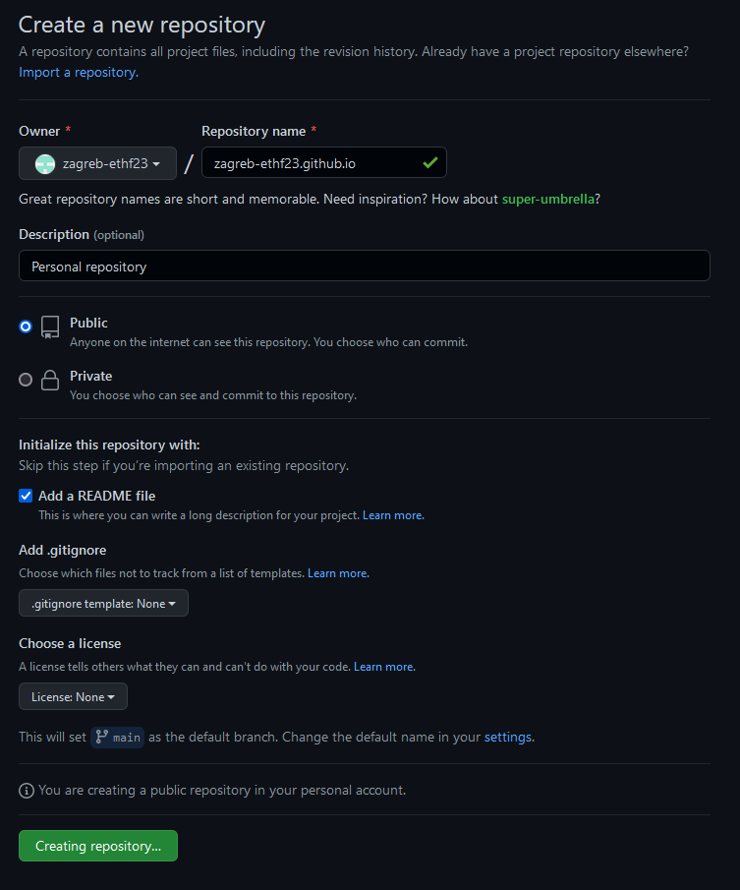Viewport: 740px width, 890px height.
Task: Click the green checkmark in repository name
Action: 429,162
